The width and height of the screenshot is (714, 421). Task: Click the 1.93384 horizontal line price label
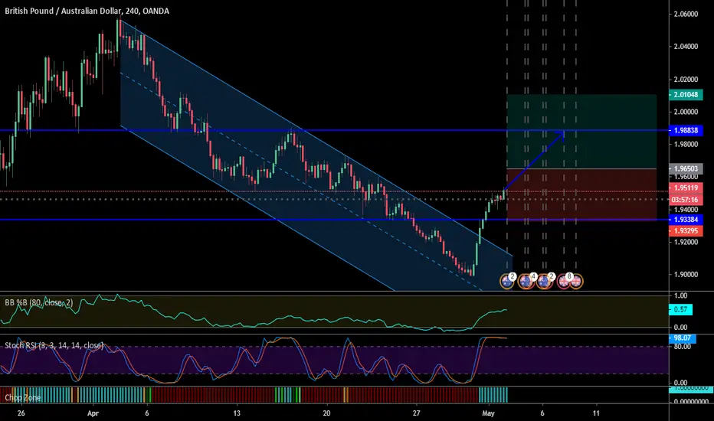coord(686,220)
